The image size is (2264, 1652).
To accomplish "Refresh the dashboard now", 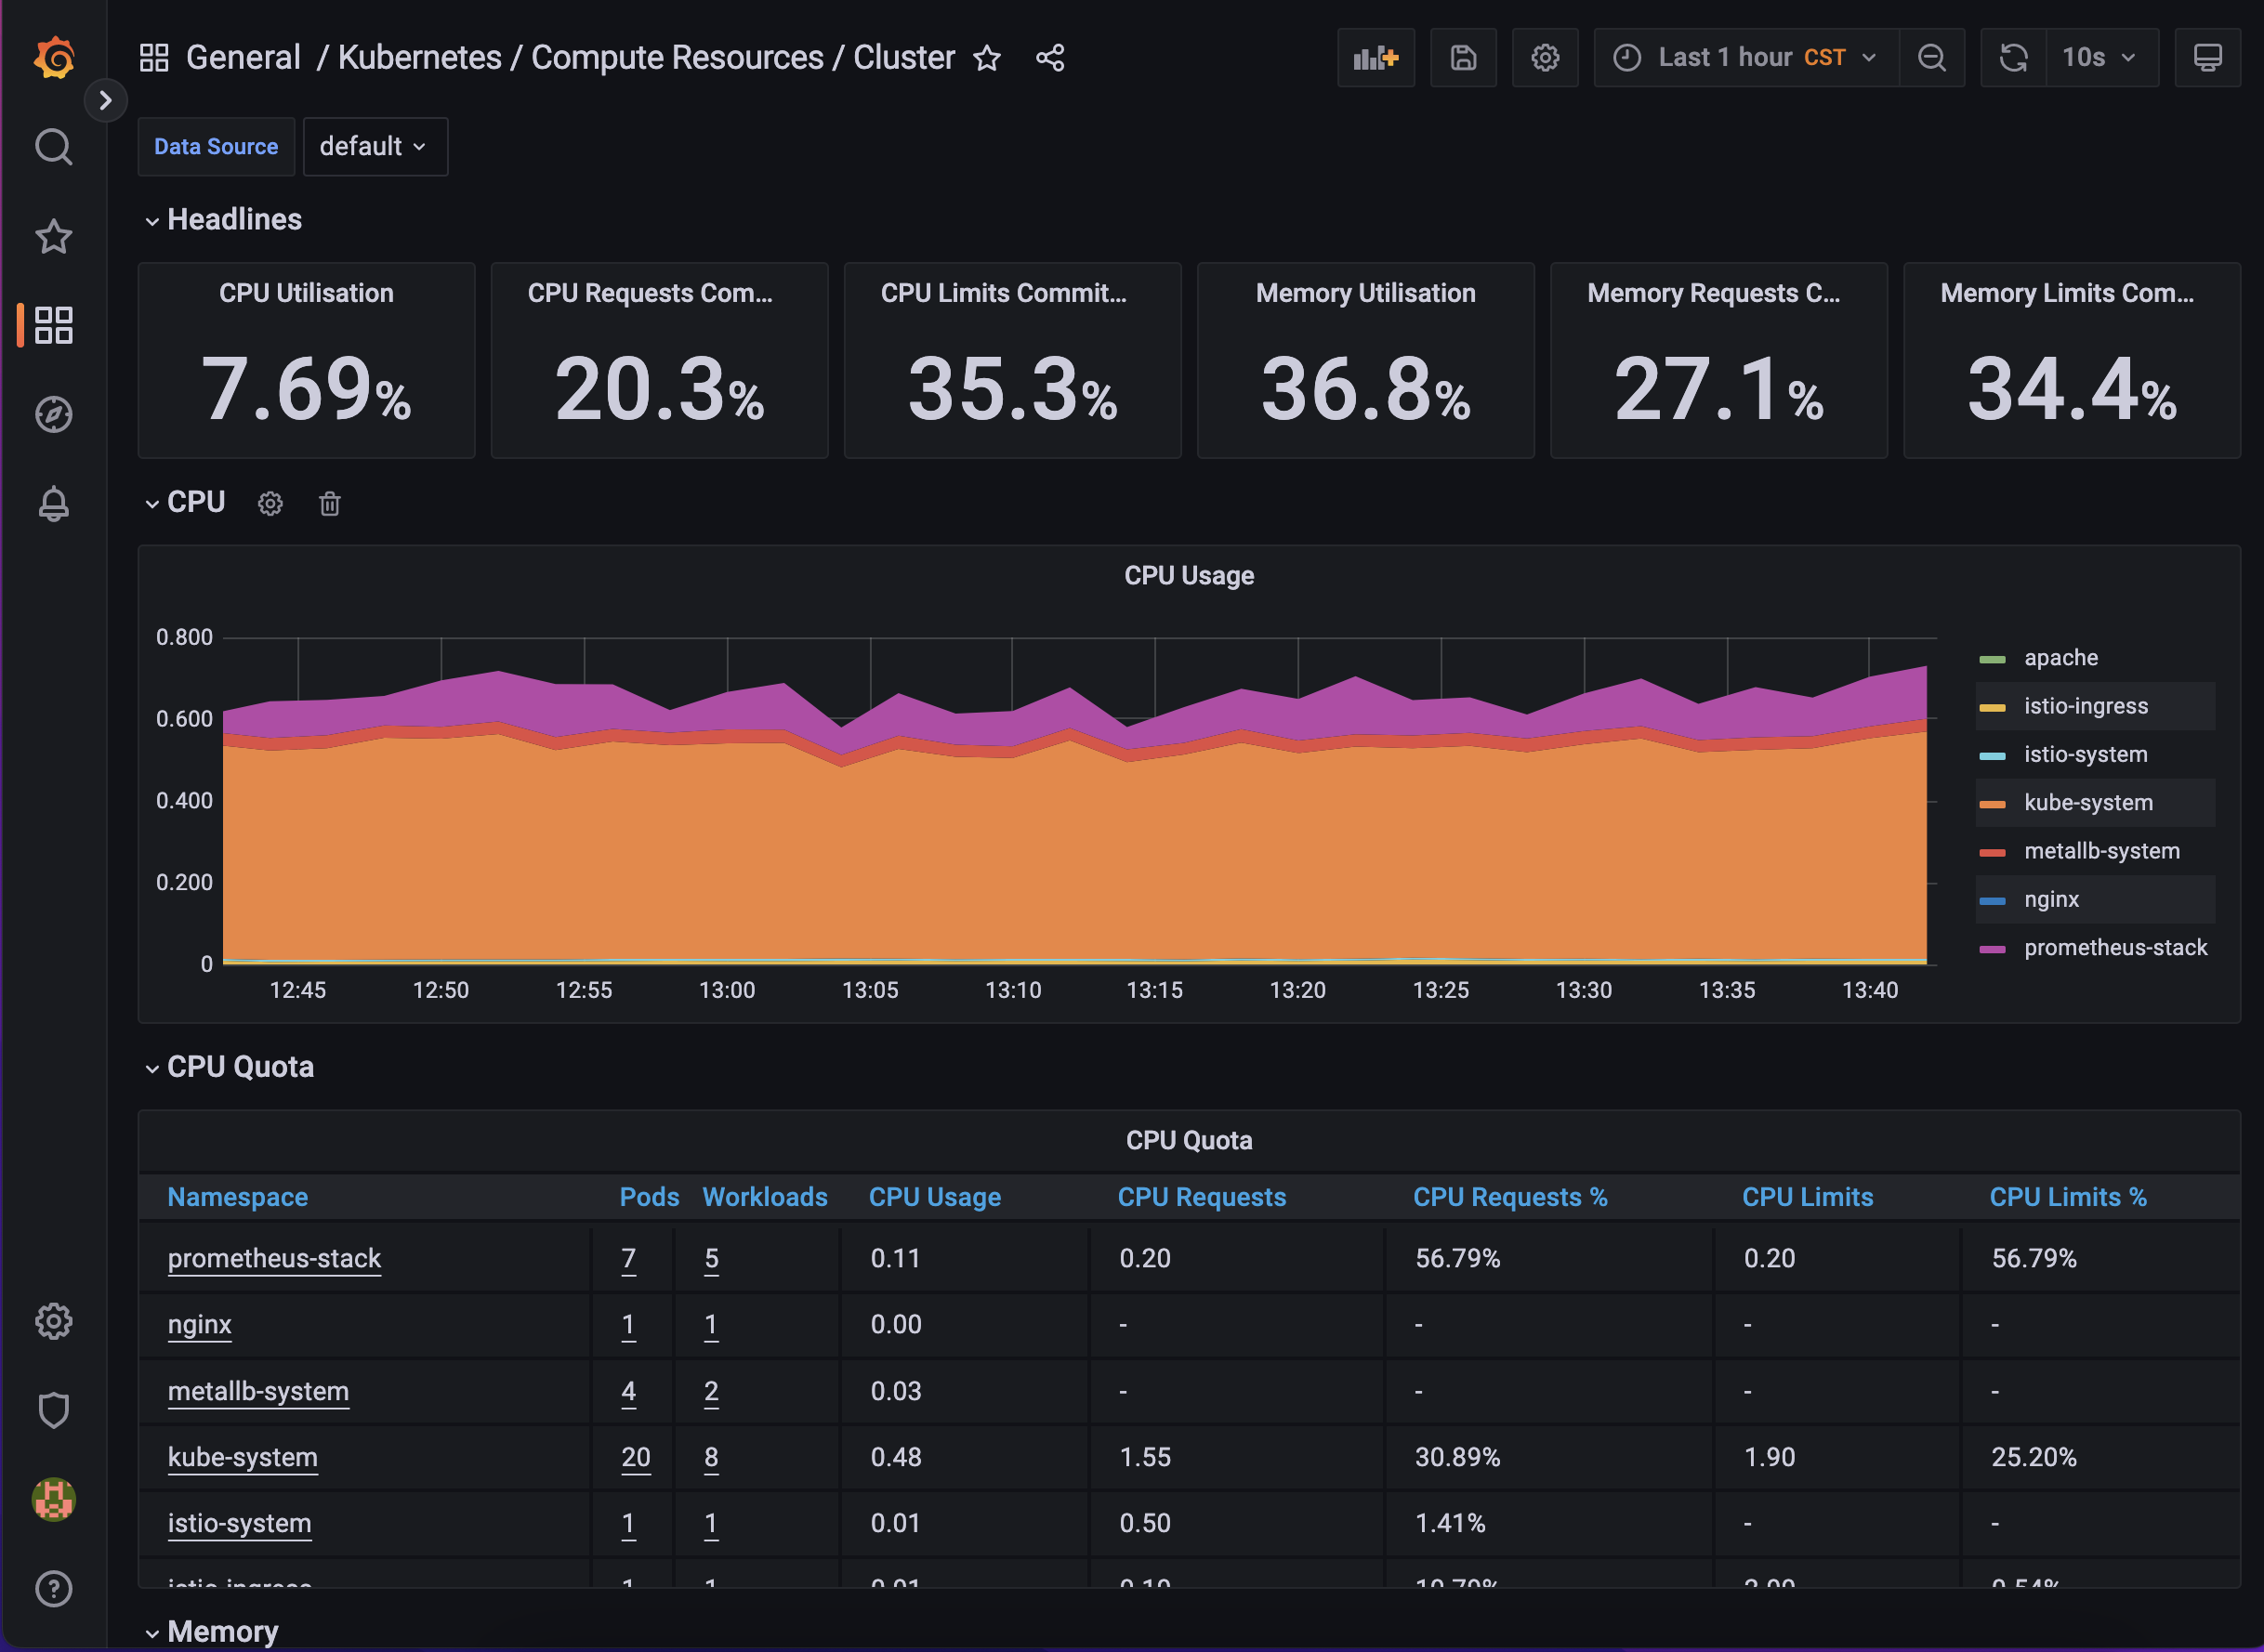I will click(2013, 58).
